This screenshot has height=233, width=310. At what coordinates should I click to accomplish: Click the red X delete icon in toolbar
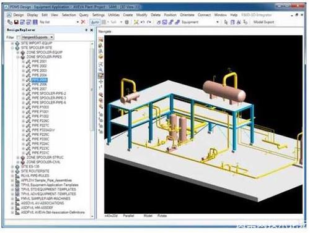pos(83,22)
